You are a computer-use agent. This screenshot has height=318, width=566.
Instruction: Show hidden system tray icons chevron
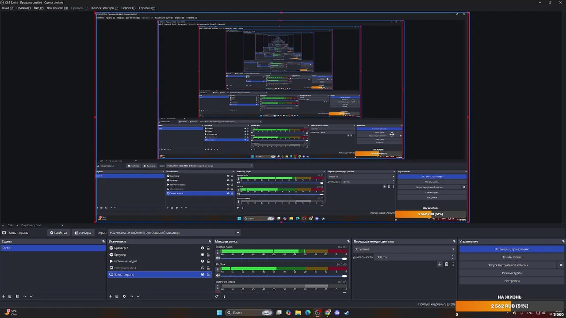point(508,313)
